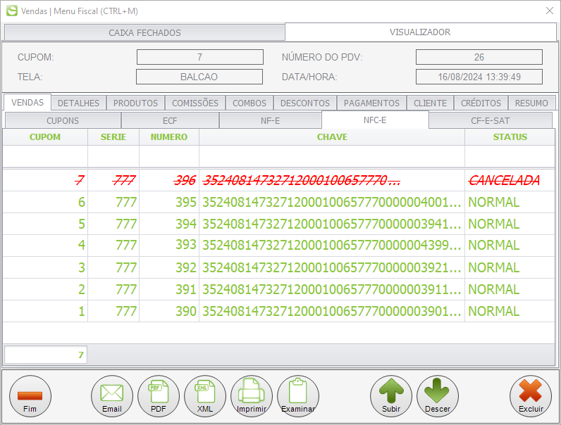Image resolution: width=561 pixels, height=425 pixels.
Task: Open the Examinar clipboard icon
Action: pyautogui.click(x=298, y=396)
